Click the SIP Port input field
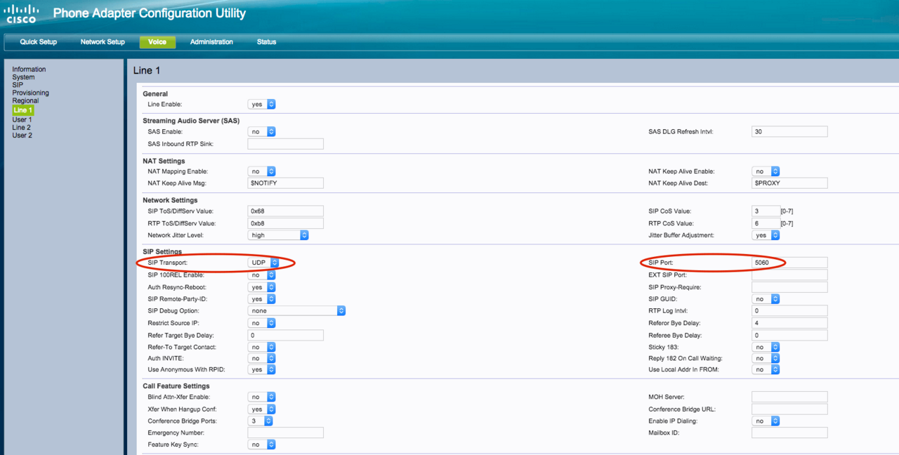Screen dimensions: 899x455 [x=789, y=263]
